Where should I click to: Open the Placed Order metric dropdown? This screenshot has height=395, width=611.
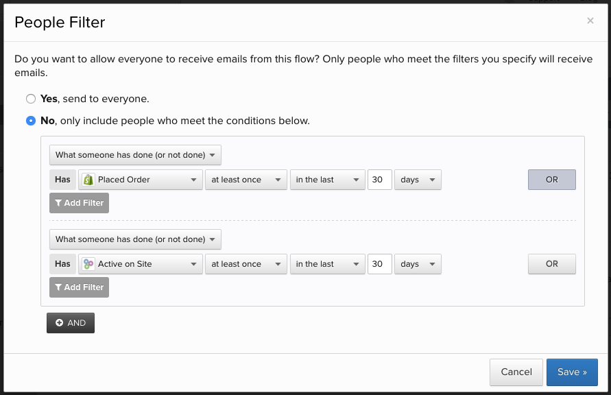point(141,180)
